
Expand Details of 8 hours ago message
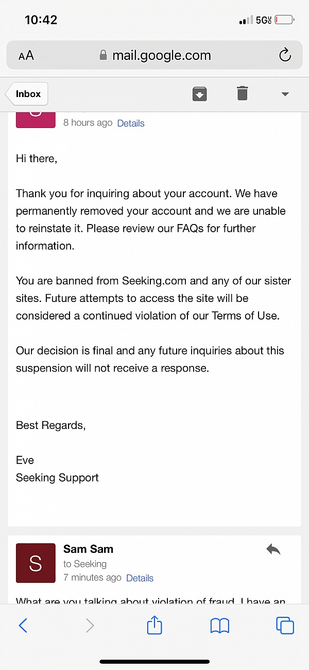pyautogui.click(x=130, y=123)
